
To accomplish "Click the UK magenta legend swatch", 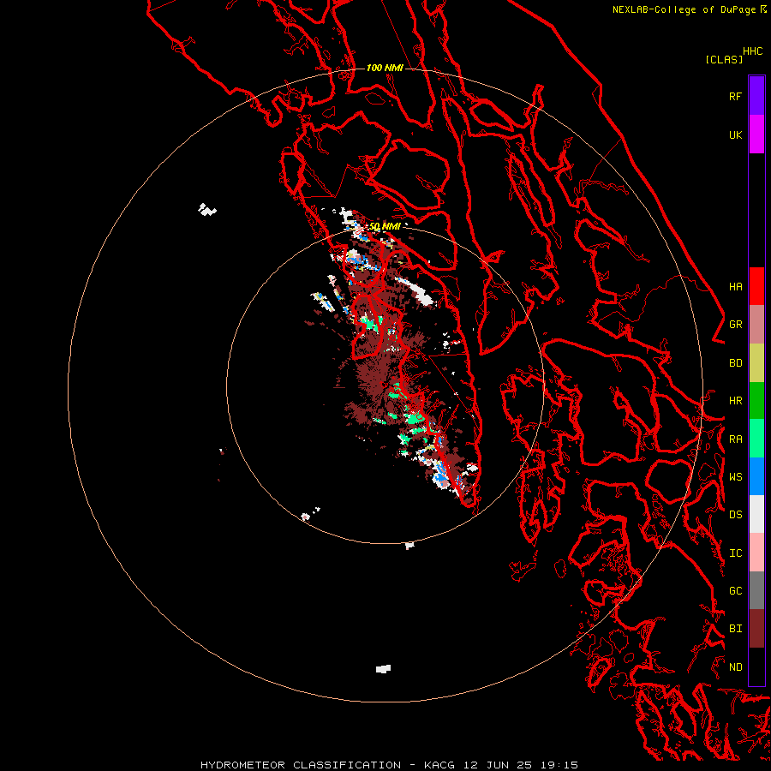I will (x=756, y=134).
